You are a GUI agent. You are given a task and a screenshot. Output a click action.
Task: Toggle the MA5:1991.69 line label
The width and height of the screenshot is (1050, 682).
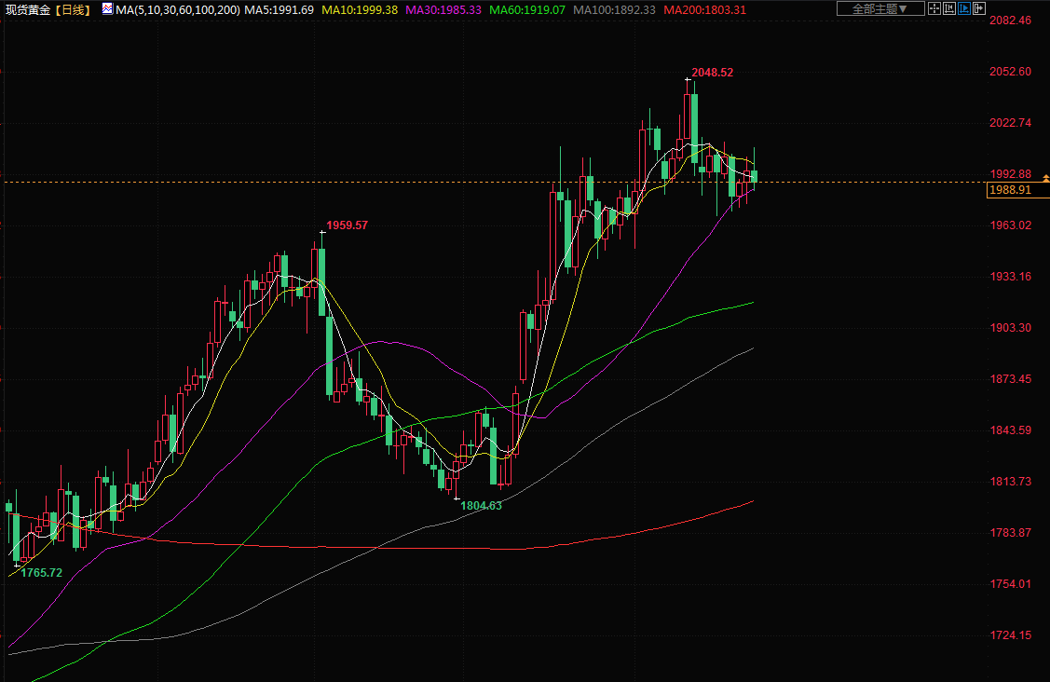click(x=279, y=9)
